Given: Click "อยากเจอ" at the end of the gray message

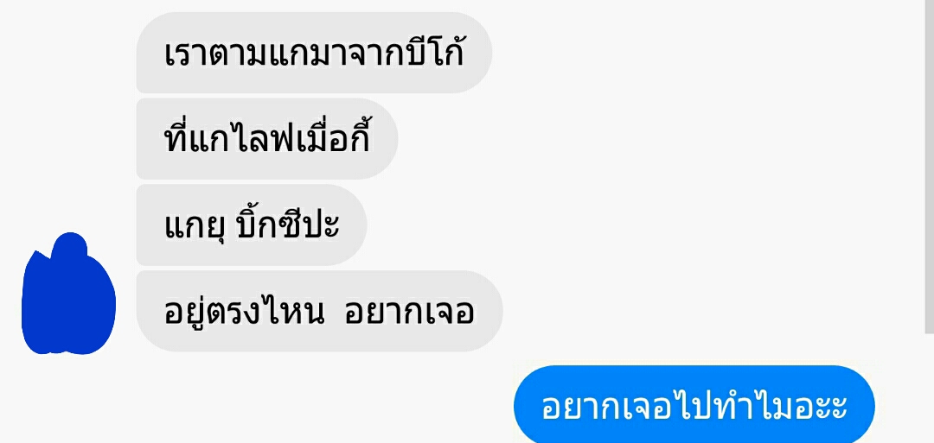Looking at the screenshot, I should click(408, 313).
